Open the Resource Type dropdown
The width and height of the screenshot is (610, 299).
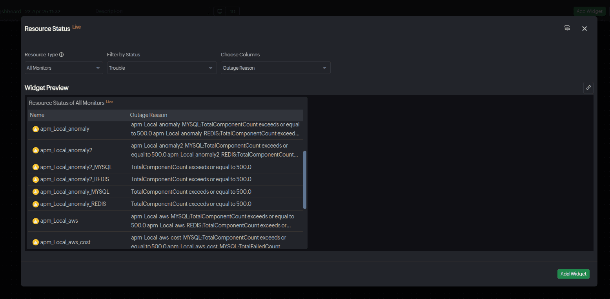pos(64,68)
